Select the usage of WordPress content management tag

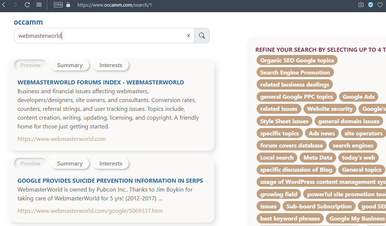pos(321,182)
